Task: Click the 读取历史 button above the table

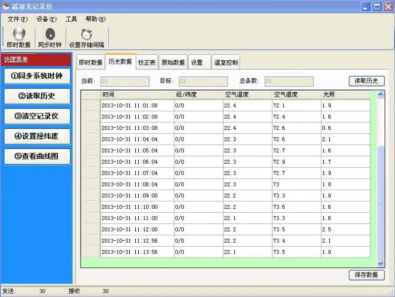Action: [366, 81]
